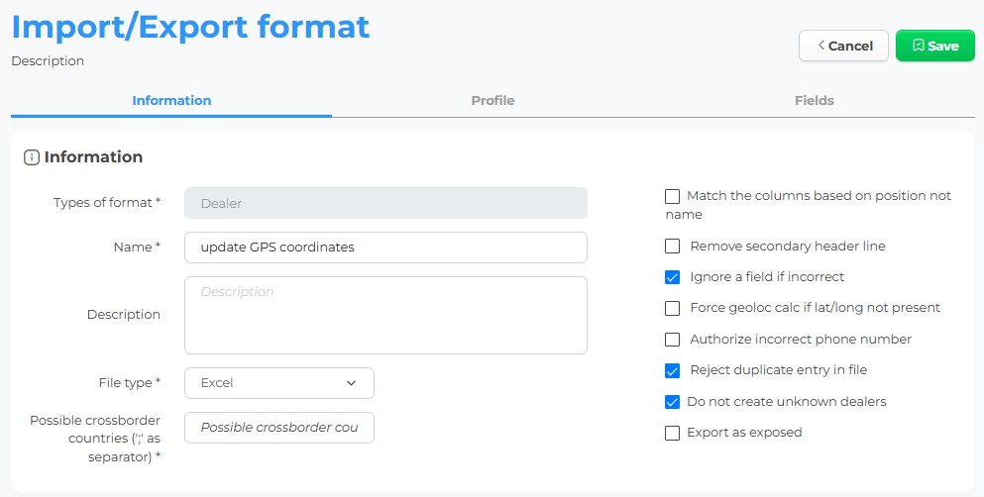Click the Information section heading text

(93, 156)
